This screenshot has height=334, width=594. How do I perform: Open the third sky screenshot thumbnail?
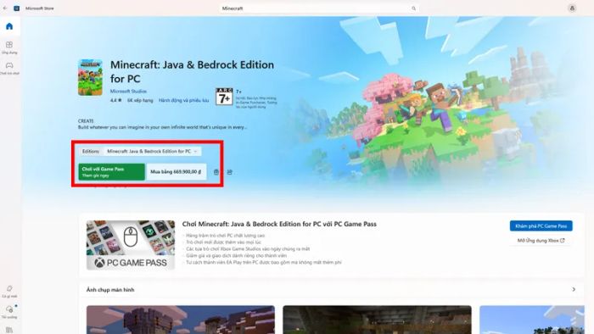pos(532,320)
